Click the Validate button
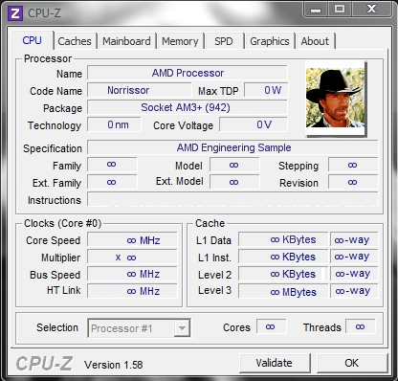Image resolution: width=398 pixels, height=381 pixels. 275,363
